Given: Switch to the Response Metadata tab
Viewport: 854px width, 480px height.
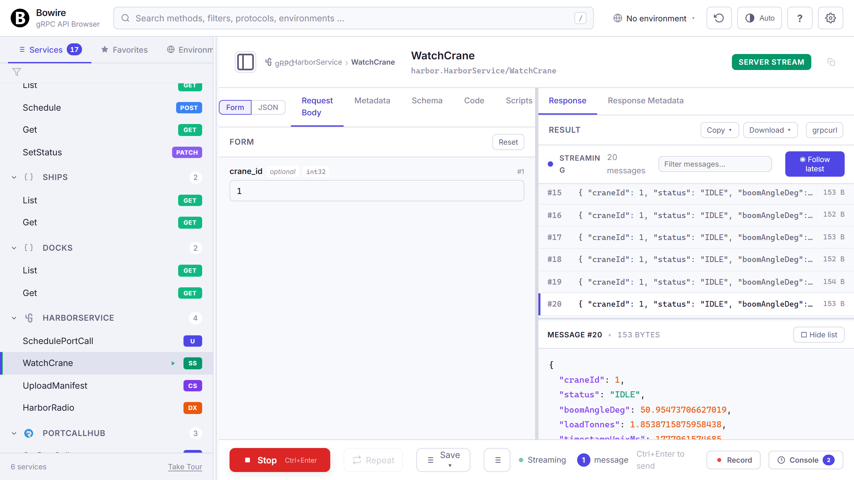Looking at the screenshot, I should (646, 100).
